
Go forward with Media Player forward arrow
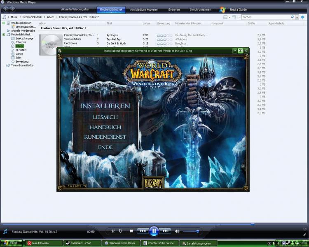tap(12, 9)
